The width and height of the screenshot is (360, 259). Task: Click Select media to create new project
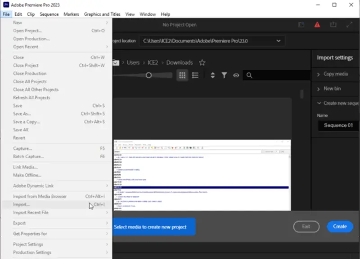pos(154,227)
